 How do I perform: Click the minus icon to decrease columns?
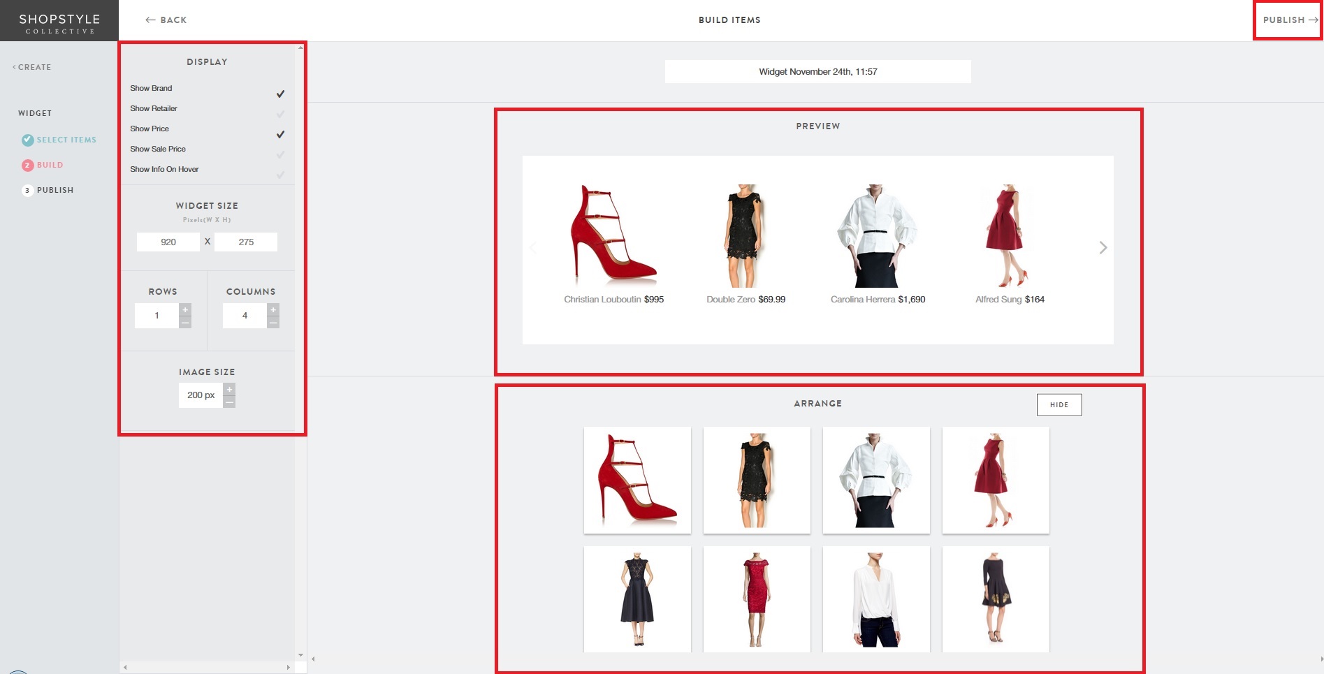coord(273,322)
